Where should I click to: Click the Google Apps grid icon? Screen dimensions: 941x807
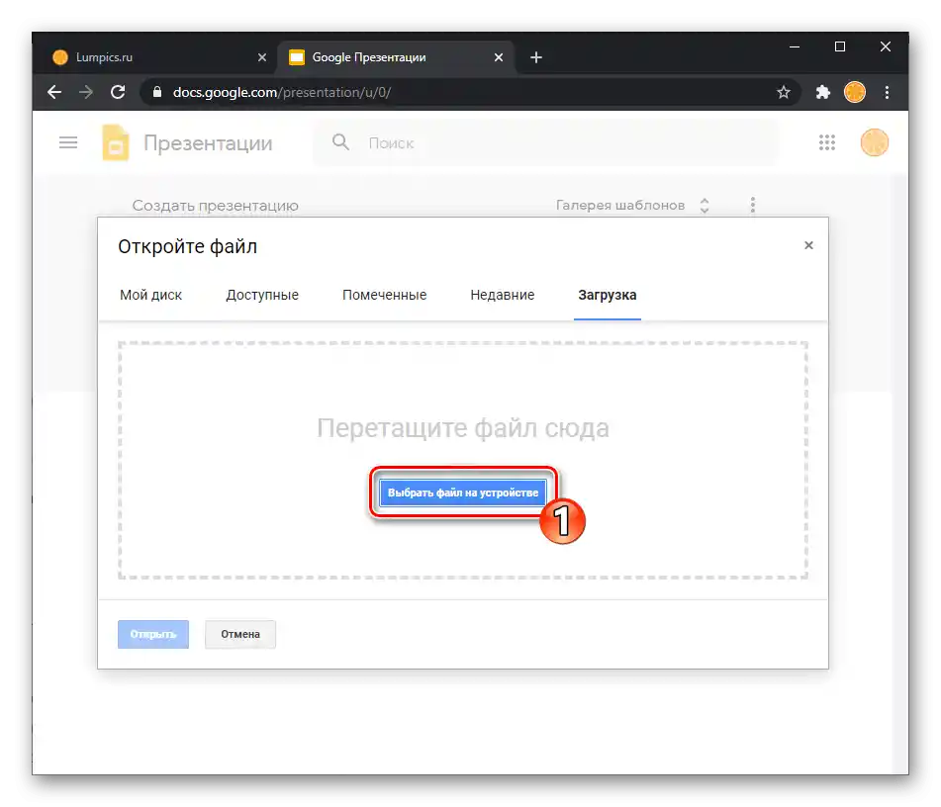tap(827, 141)
